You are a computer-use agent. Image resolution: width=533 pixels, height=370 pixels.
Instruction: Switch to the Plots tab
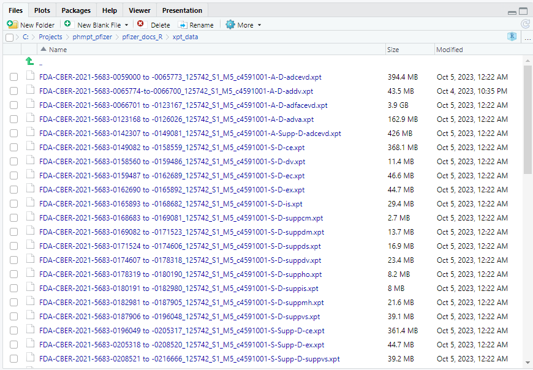[x=42, y=10]
